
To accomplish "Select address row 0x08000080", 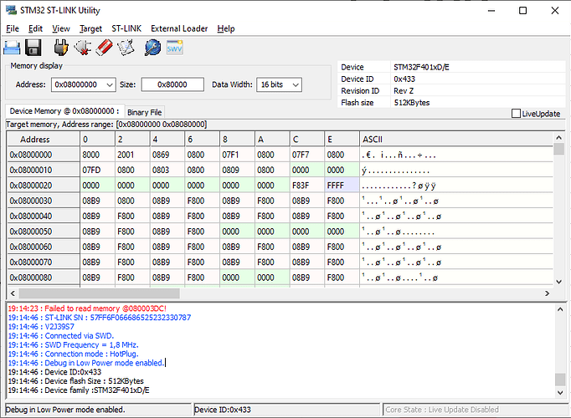I will [44, 278].
